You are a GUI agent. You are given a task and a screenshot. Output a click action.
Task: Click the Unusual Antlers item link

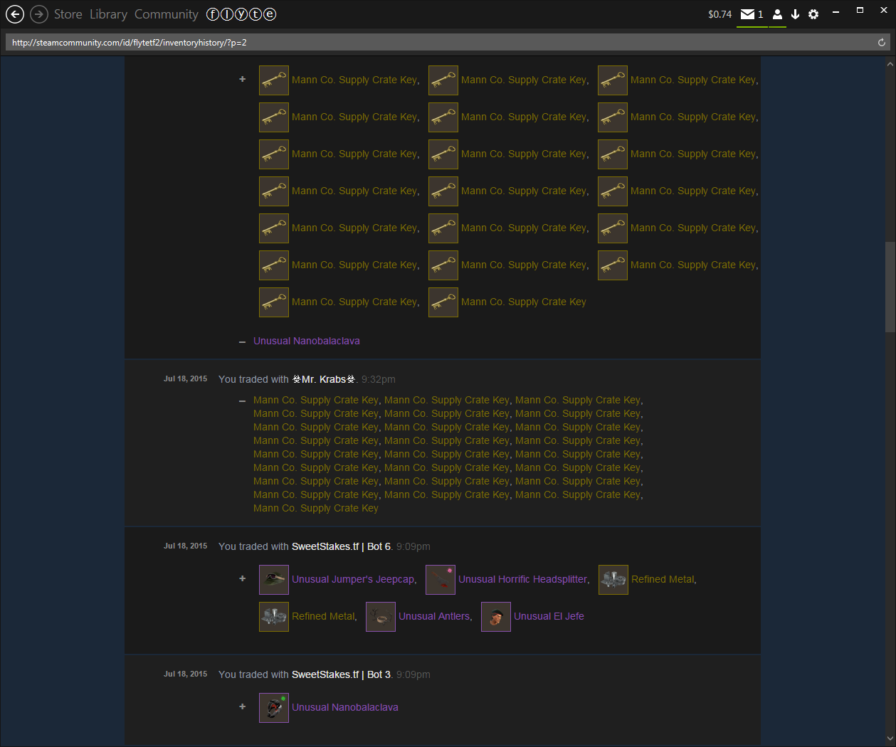click(x=434, y=617)
